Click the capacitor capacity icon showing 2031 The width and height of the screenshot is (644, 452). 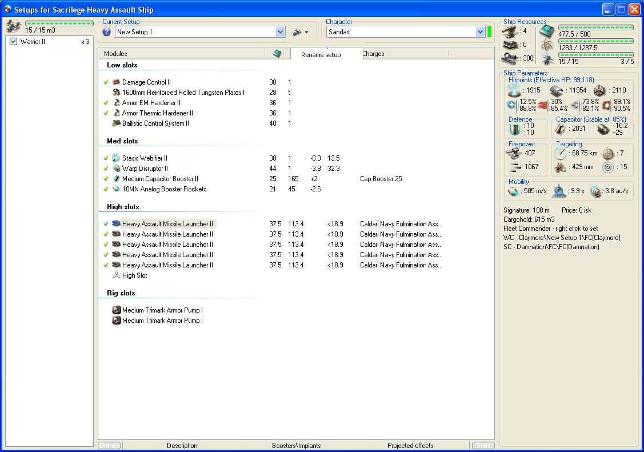coord(560,129)
